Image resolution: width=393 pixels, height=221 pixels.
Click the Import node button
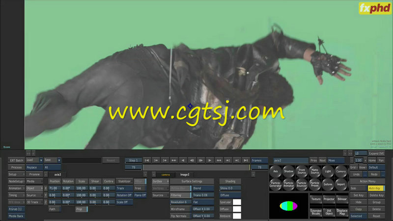pos(341,185)
